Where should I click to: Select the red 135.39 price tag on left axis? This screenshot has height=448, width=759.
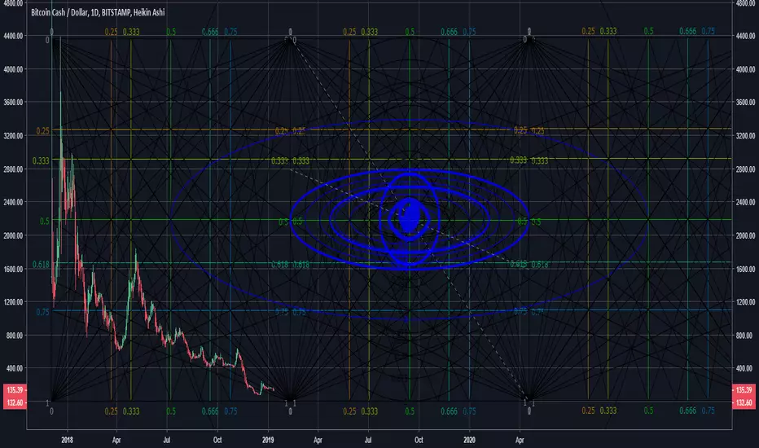pyautogui.click(x=15, y=390)
